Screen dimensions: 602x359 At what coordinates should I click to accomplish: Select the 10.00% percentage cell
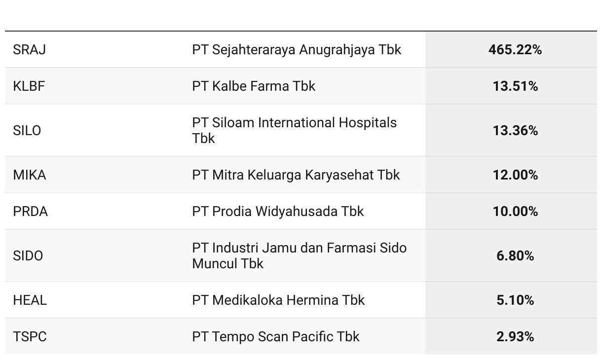pos(515,212)
